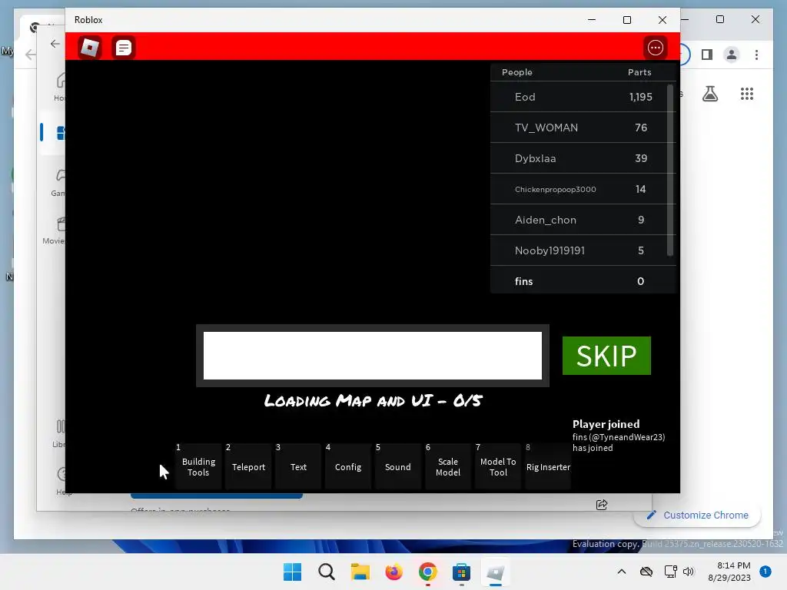Viewport: 787px width, 590px height.
Task: Toggle the Chrome side panel icon
Action: click(x=707, y=55)
